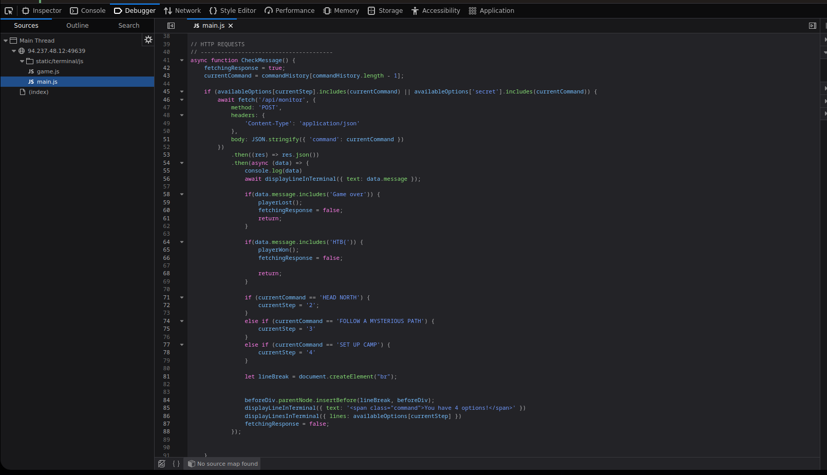Screen dimensions: 827x475
Task: Collapse the sources pane with toggle icon
Action: [x=171, y=26]
